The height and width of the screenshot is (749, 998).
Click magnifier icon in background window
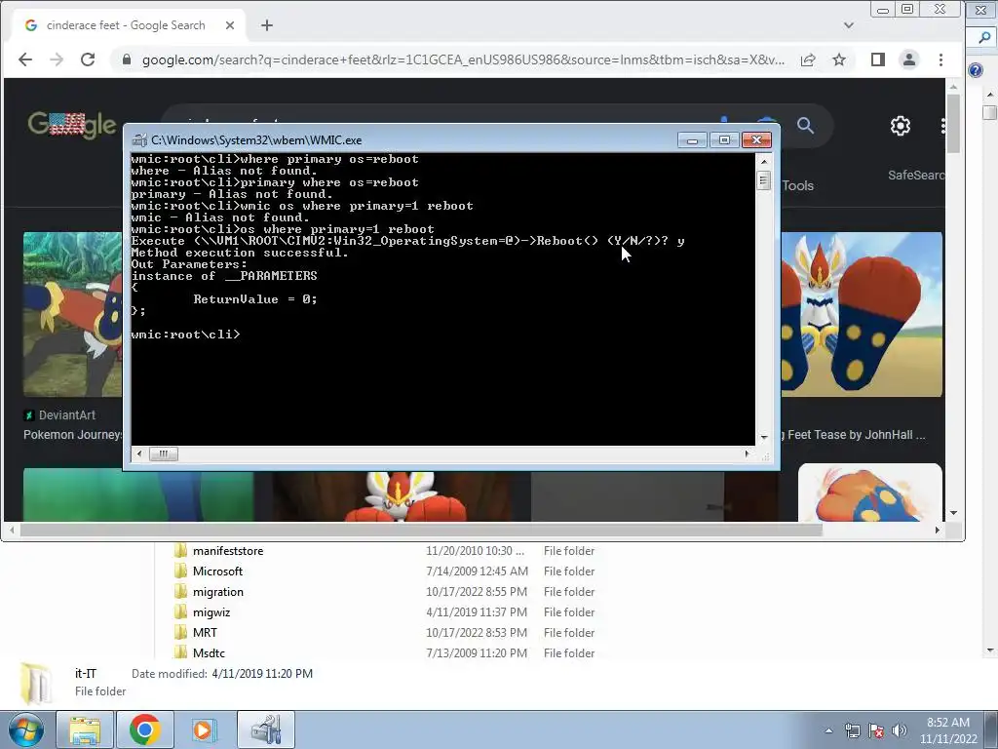pos(984,38)
